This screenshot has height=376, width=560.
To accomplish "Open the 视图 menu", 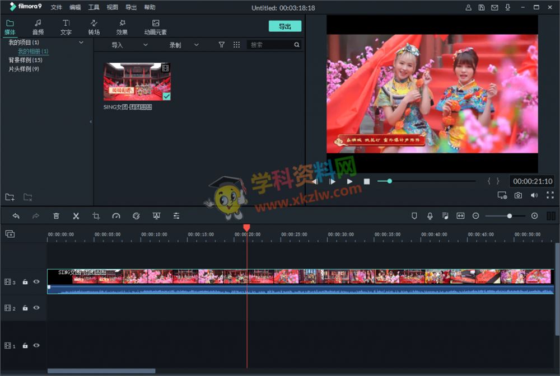I will 112,7.
